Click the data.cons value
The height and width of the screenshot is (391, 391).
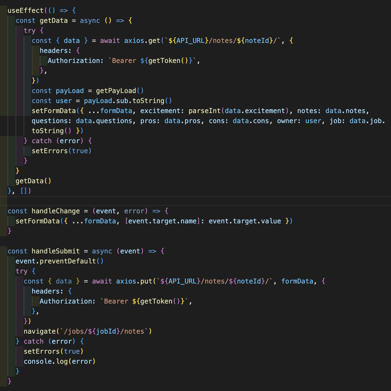[251, 121]
